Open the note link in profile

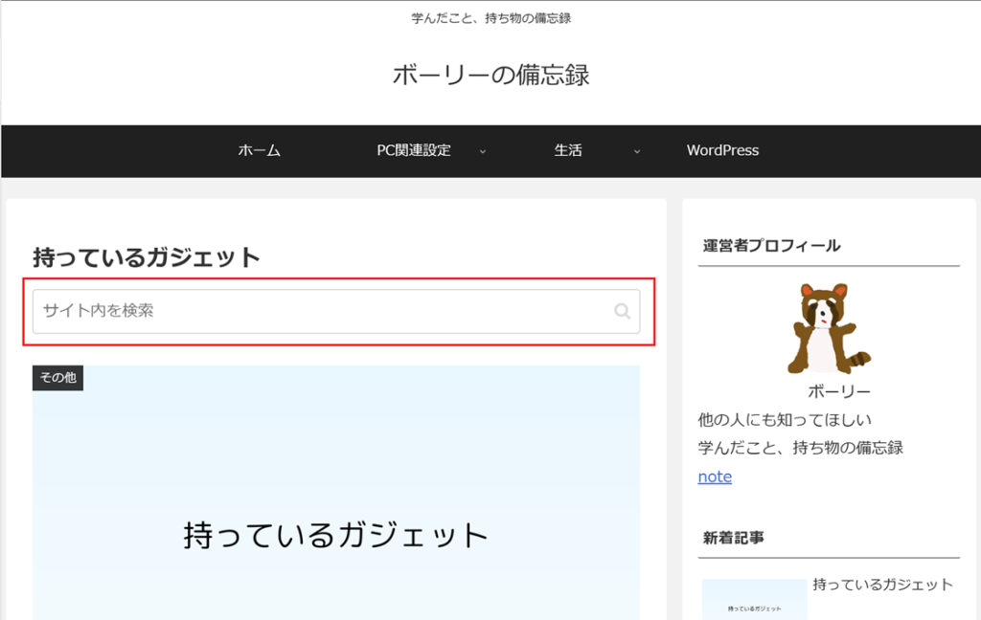click(x=715, y=476)
